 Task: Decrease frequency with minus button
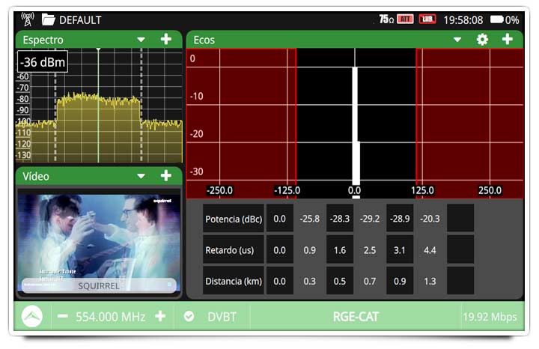pos(63,316)
